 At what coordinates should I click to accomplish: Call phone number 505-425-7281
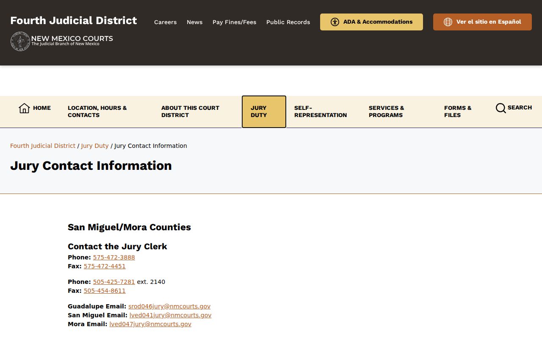click(114, 282)
